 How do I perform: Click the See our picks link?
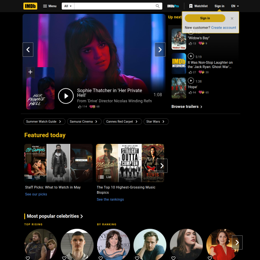click(36, 194)
